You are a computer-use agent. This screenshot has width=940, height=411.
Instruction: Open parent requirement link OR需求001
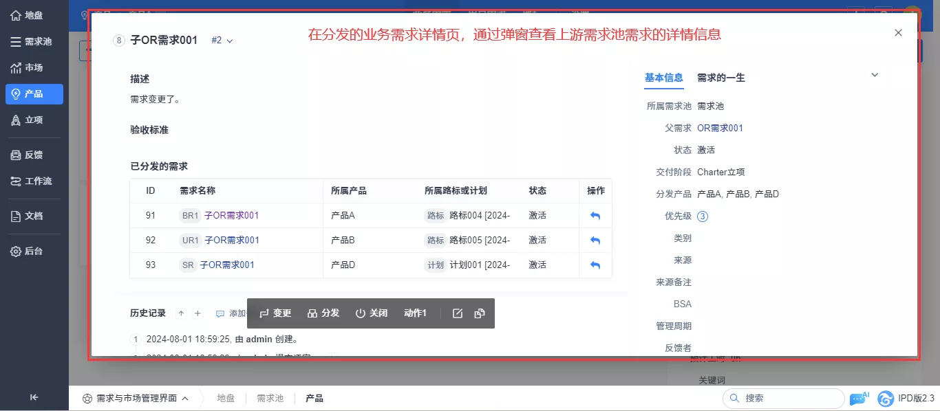(720, 129)
